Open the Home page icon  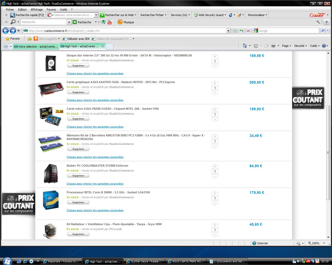pos(245,46)
